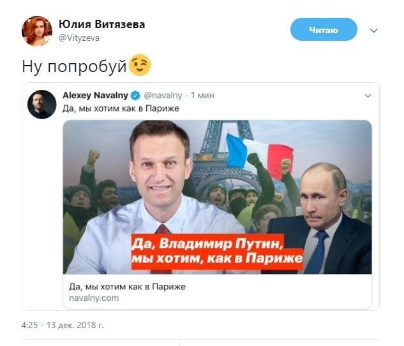Open Alexey Navalny's round profile avatar
The height and width of the screenshot is (346, 404).
(x=41, y=105)
